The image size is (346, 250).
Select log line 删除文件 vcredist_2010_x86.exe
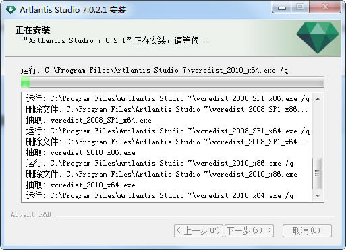pyautogui.click(x=162, y=175)
